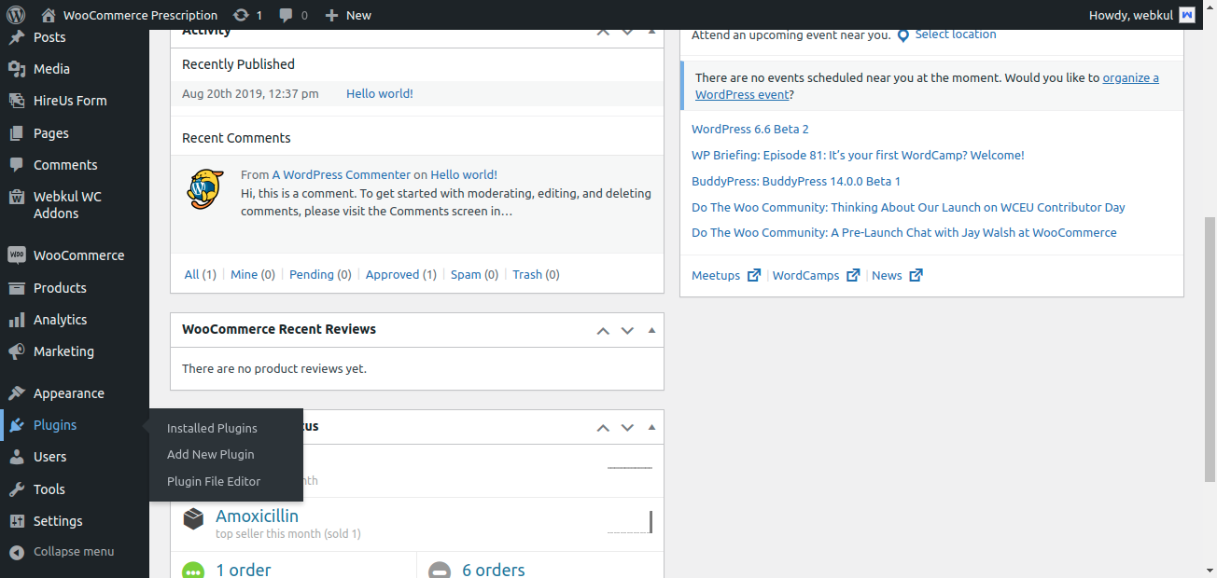The image size is (1217, 578).
Task: Collapse the Activity panel
Action: tap(651, 30)
